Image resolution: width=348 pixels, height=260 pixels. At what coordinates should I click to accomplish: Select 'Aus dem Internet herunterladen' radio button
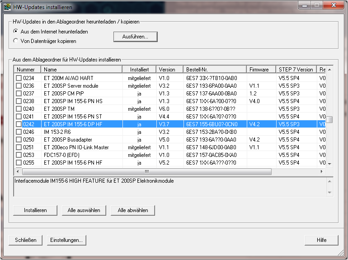[x=15, y=31]
